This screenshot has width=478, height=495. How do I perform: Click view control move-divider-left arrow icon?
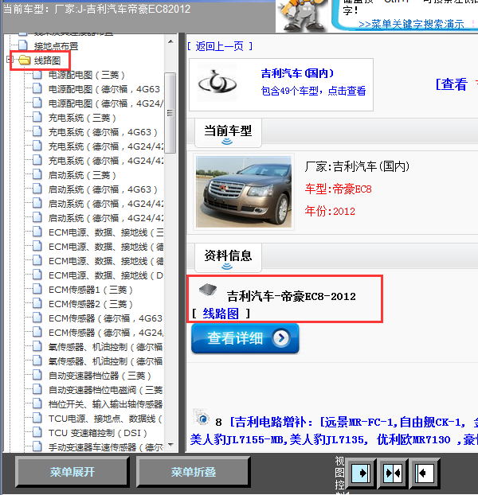[425, 473]
